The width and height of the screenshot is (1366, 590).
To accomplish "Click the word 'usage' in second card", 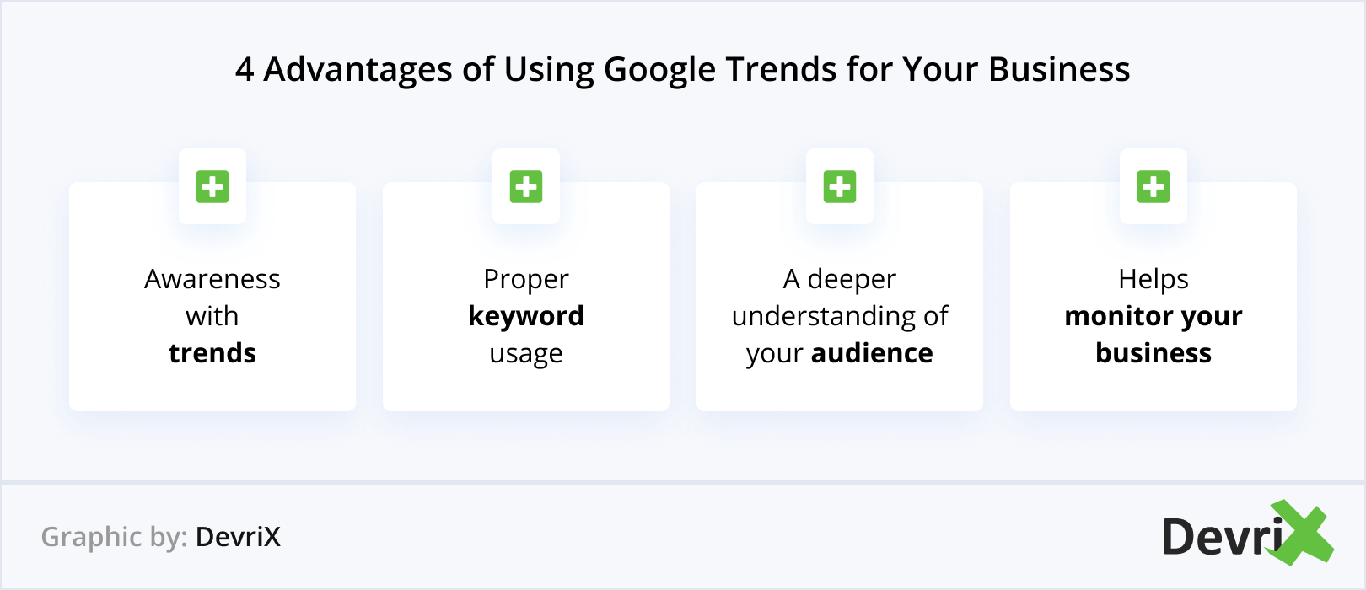I will (x=526, y=354).
